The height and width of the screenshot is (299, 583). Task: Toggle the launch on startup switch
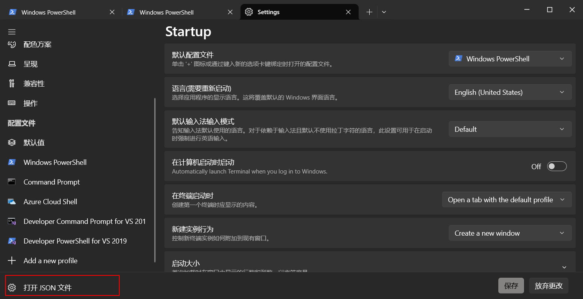point(557,166)
